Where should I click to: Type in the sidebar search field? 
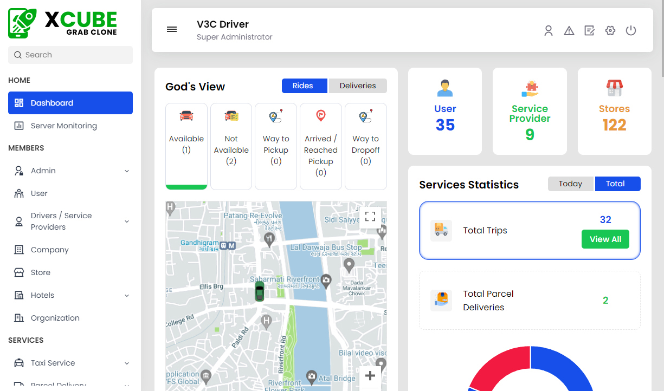70,55
